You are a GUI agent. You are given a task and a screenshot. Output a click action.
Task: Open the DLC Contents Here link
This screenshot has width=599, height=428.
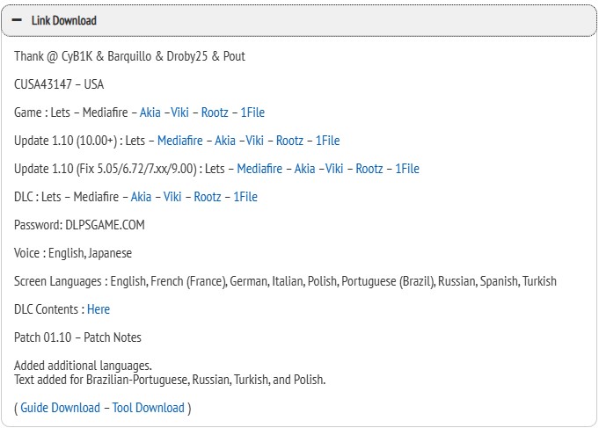tap(99, 309)
